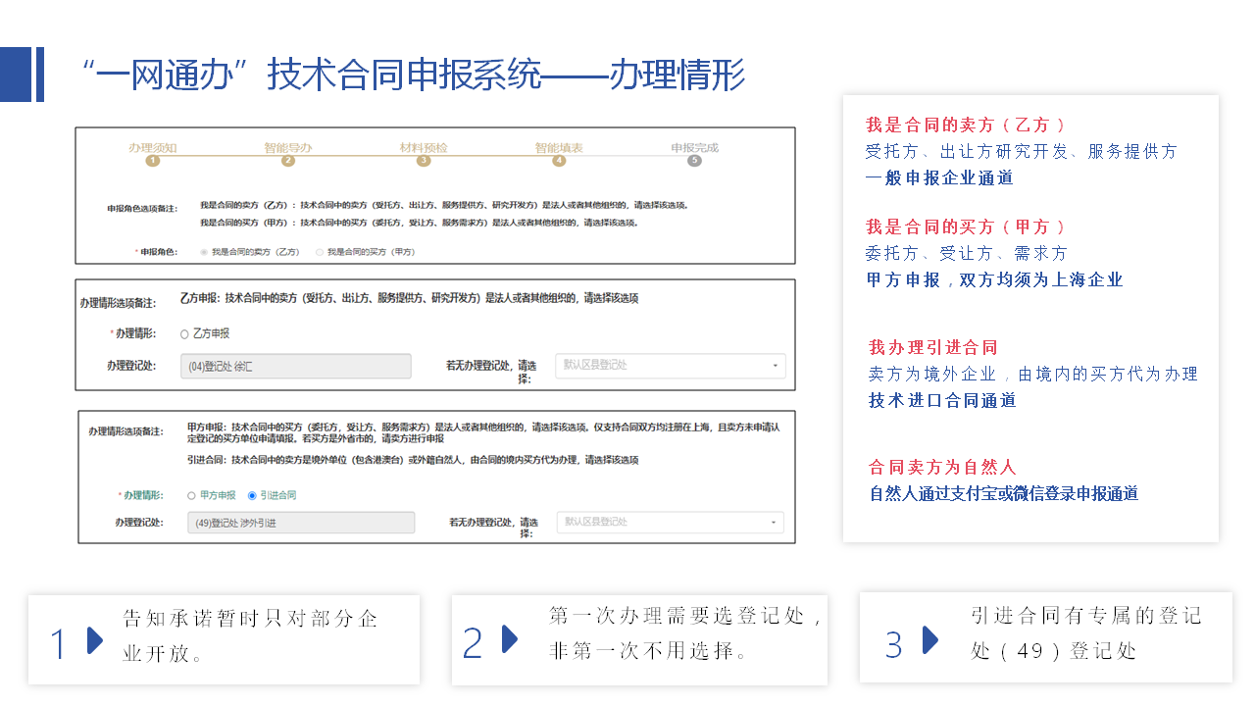1255x706 pixels.
Task: Open the 材料预检 step tab
Action: click(424, 148)
